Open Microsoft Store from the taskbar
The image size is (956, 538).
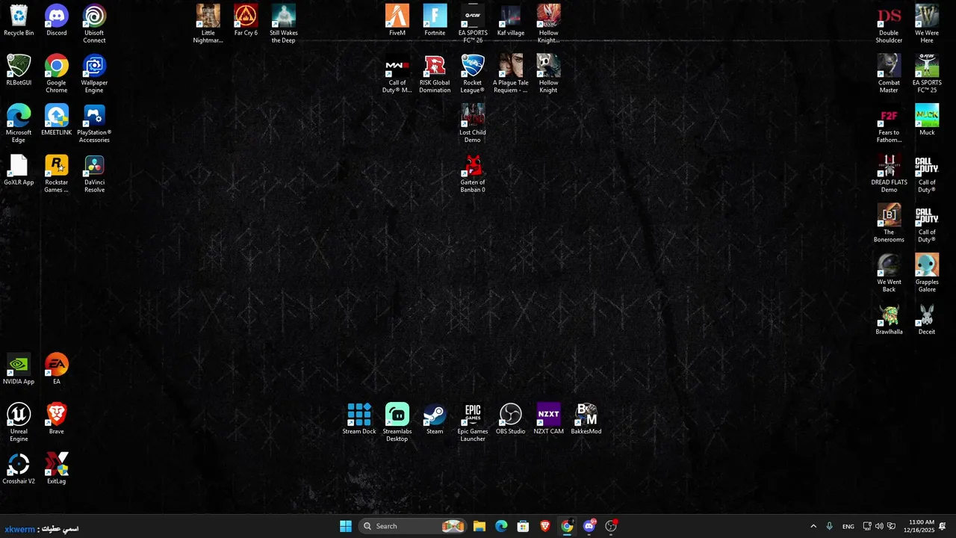point(523,526)
